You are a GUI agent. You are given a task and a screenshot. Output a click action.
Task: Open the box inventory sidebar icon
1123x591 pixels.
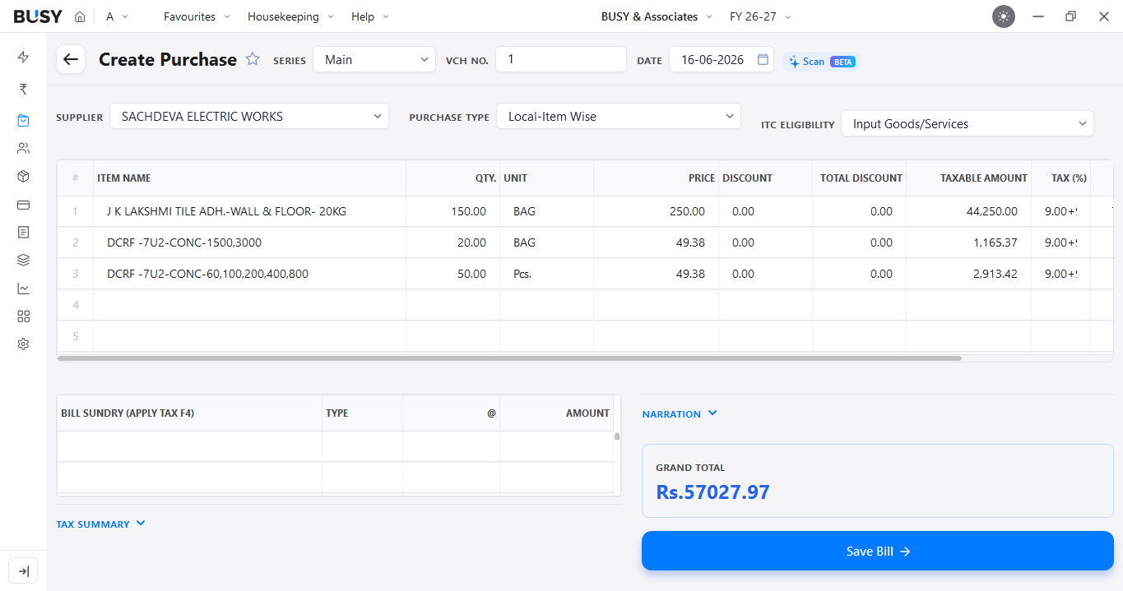click(x=23, y=176)
